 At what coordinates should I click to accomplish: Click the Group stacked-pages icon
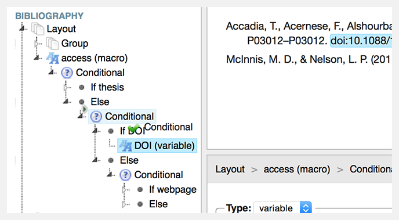click(x=52, y=44)
